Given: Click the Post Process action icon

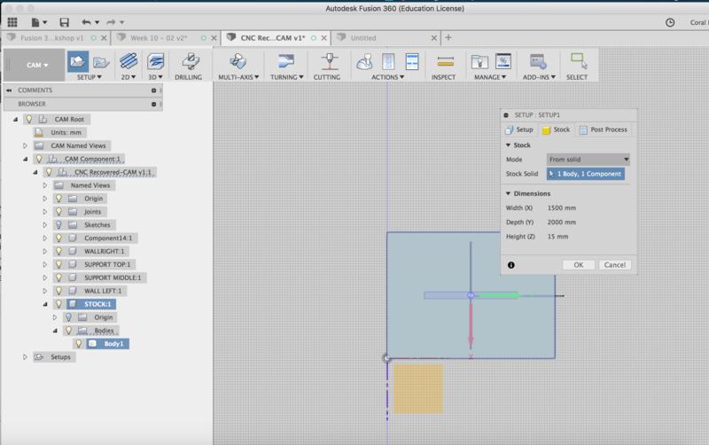Looking at the screenshot, I should (x=388, y=61).
